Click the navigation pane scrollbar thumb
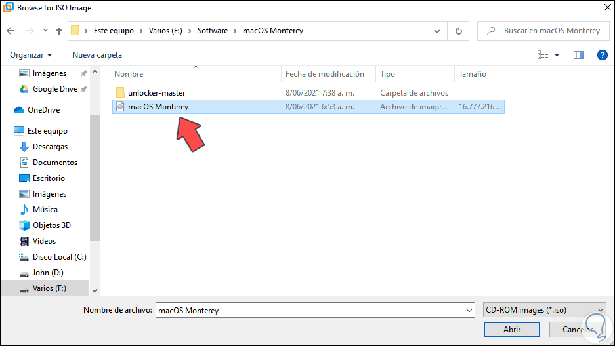 pos(95,178)
